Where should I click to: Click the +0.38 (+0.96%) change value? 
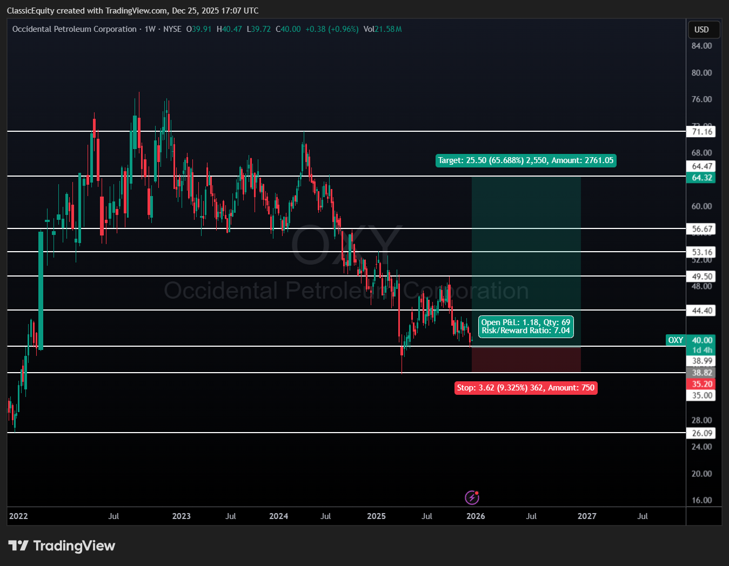point(332,29)
